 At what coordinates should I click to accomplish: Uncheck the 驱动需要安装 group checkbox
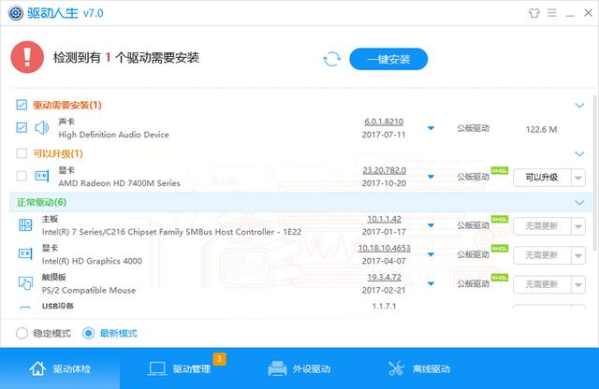coord(22,105)
